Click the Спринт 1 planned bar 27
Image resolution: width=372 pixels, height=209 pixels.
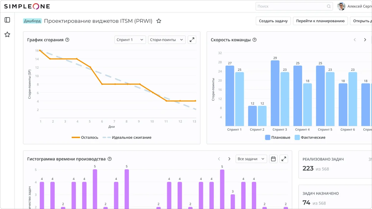point(230,96)
